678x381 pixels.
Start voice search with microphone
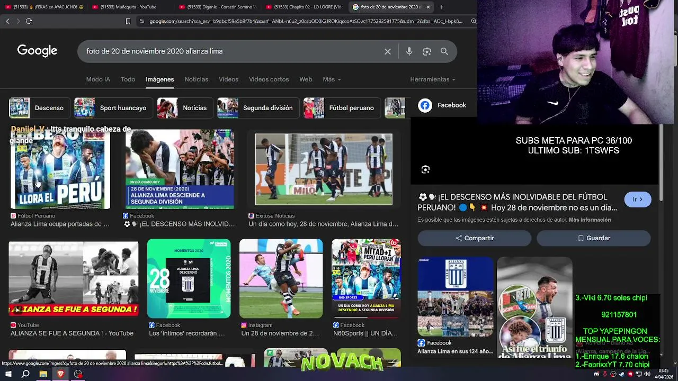pyautogui.click(x=409, y=51)
